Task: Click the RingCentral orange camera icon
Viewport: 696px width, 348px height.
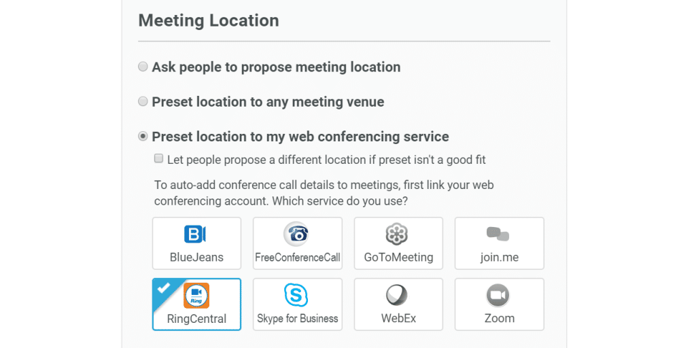Action: pos(196,296)
